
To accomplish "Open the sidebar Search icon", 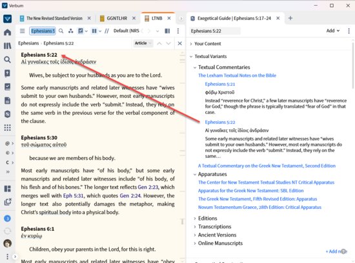I will click(x=8, y=60).
